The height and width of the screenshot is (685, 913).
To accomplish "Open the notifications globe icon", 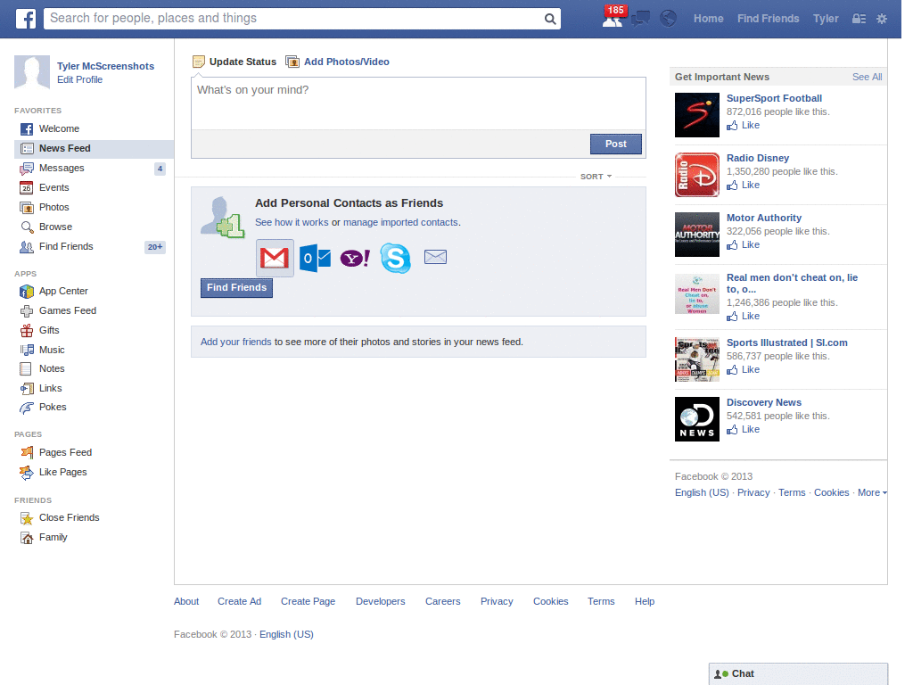I will pos(668,19).
